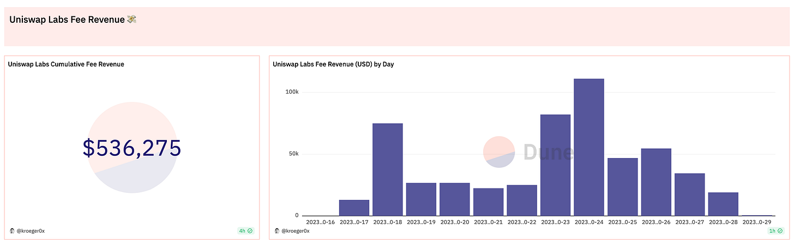794x243 pixels.
Task: Select the bar for 2023..0-18
Action: pyautogui.click(x=388, y=170)
